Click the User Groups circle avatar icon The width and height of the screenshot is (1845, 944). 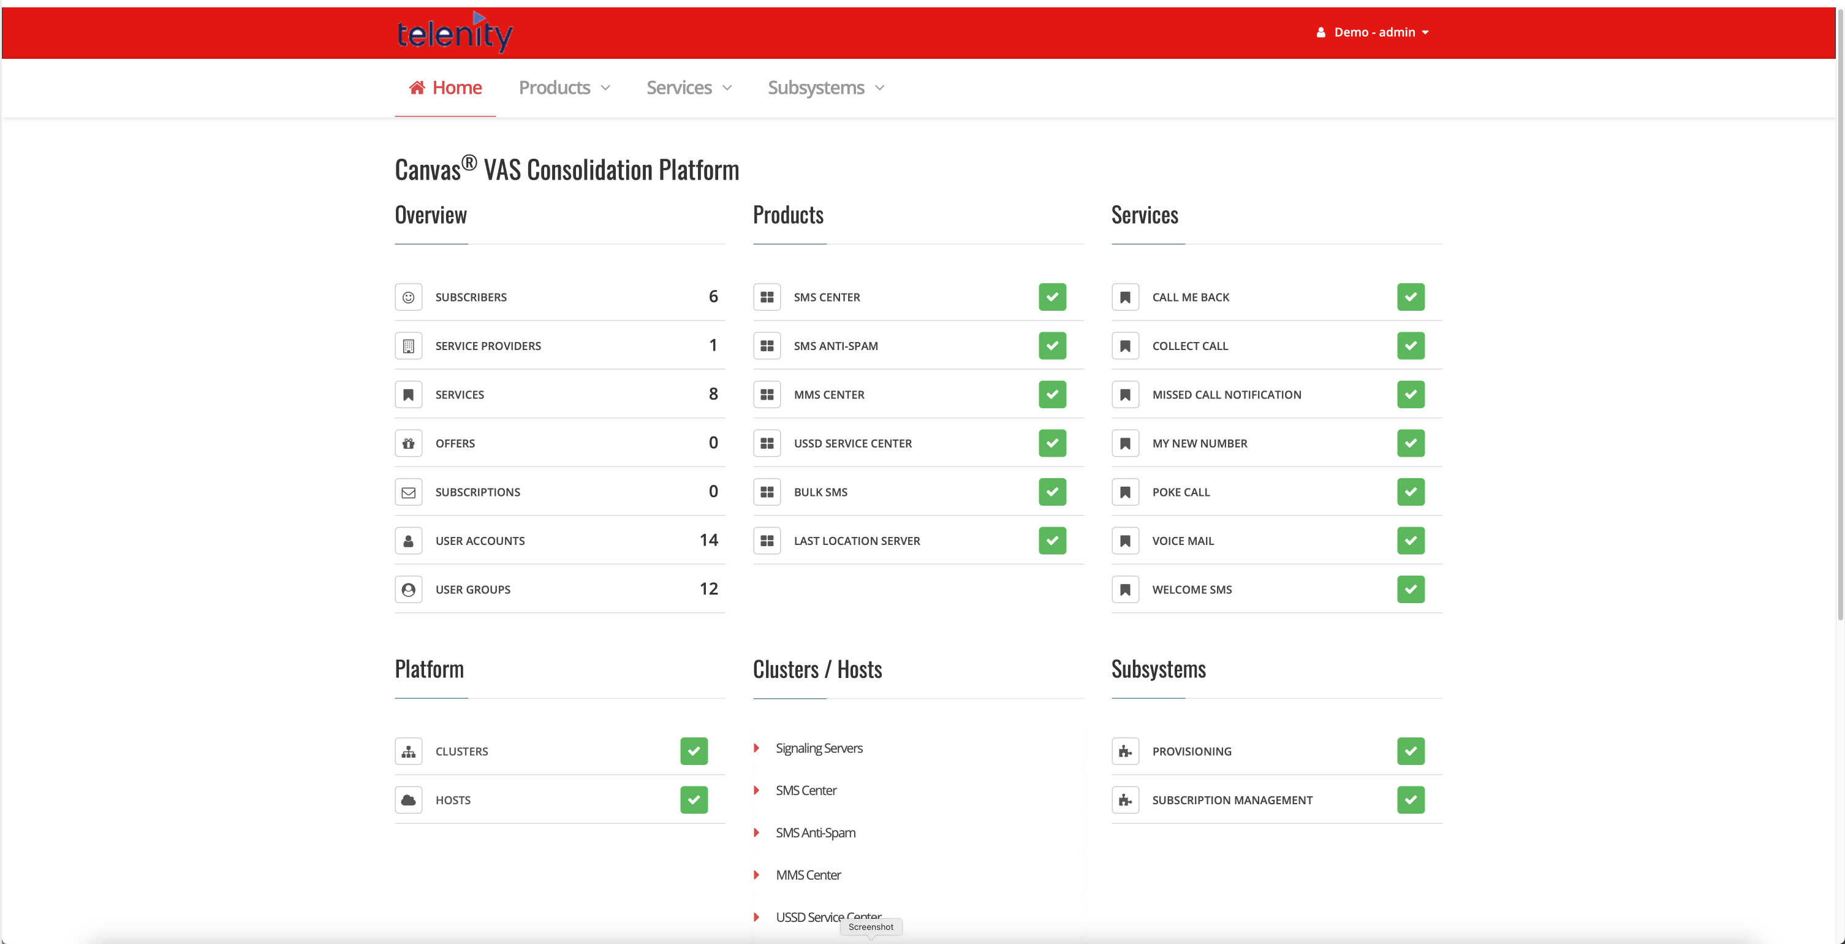(x=408, y=590)
